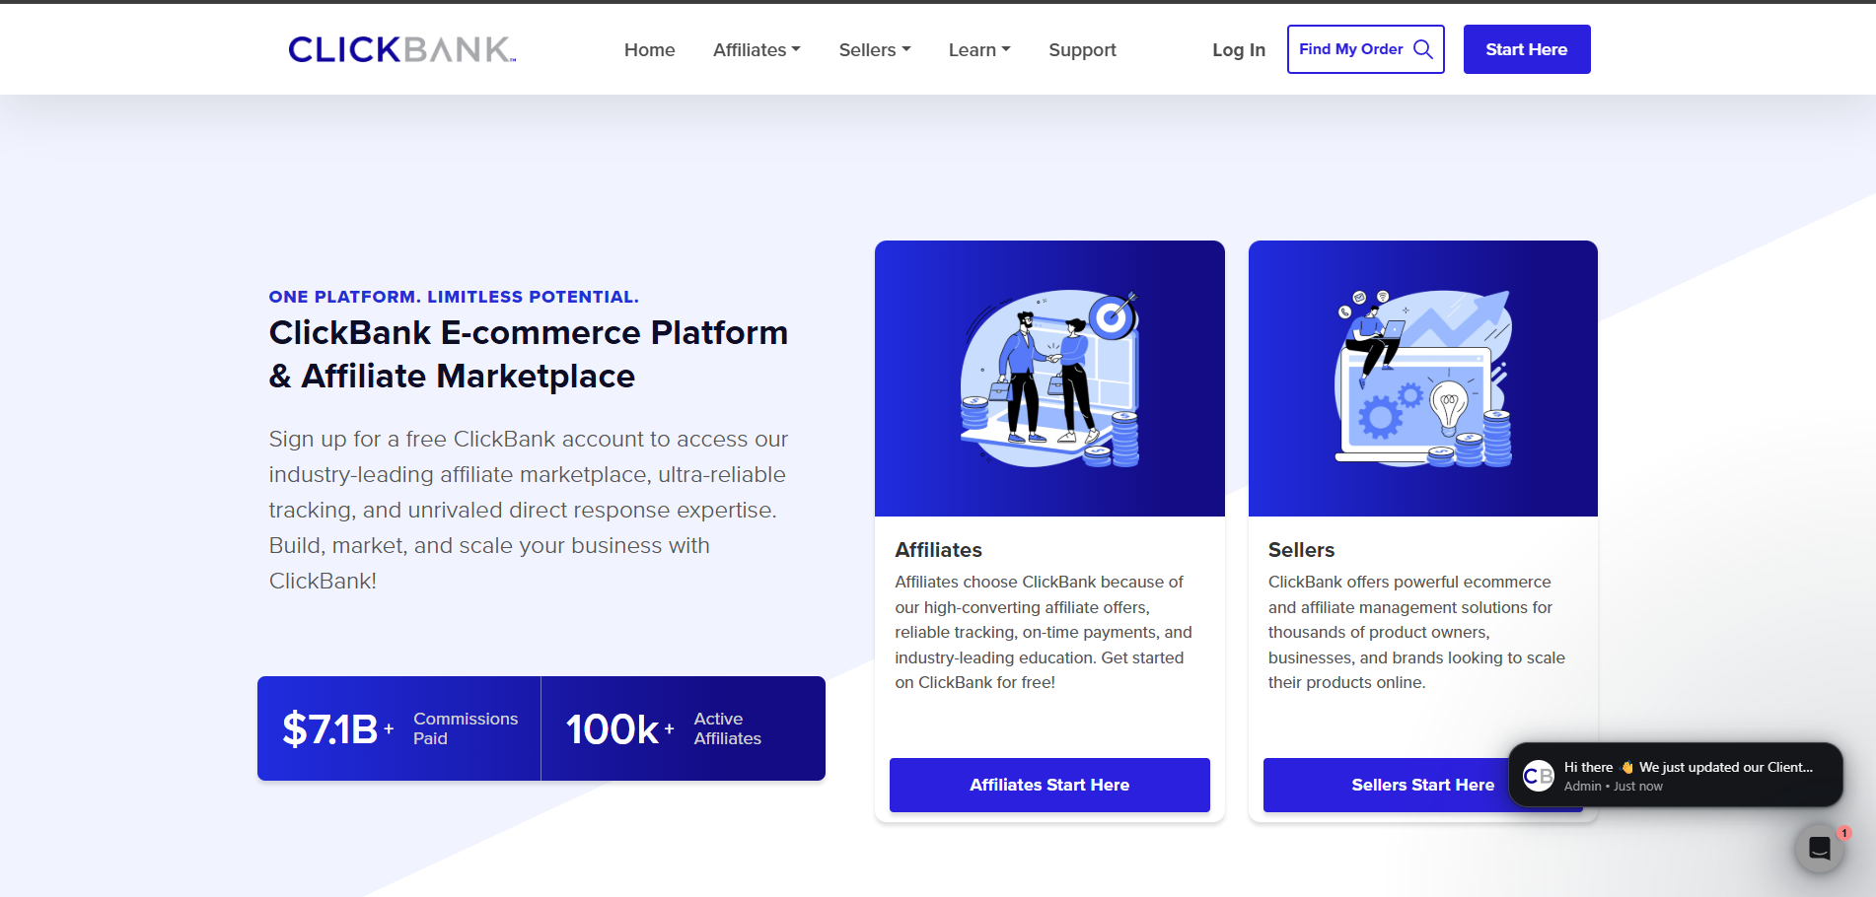1876x897 pixels.
Task: Click the magnifying glass in Find My Order
Action: pos(1422,48)
